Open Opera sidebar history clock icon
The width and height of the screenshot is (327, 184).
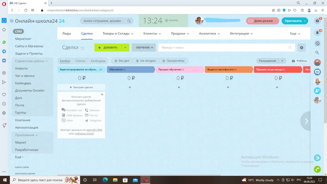click(x=4, y=104)
